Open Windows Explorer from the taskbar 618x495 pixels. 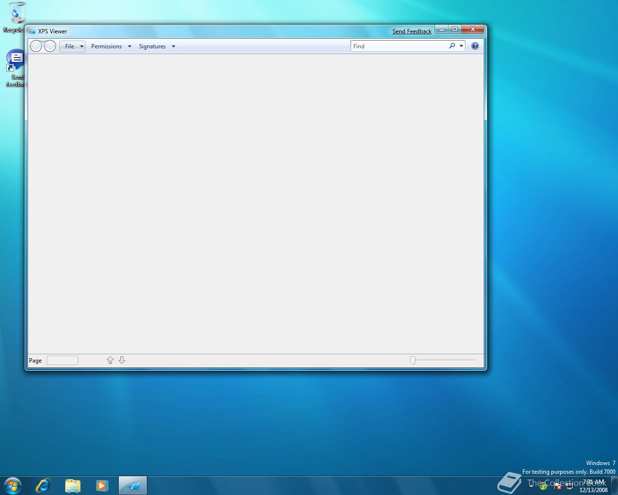(x=72, y=485)
